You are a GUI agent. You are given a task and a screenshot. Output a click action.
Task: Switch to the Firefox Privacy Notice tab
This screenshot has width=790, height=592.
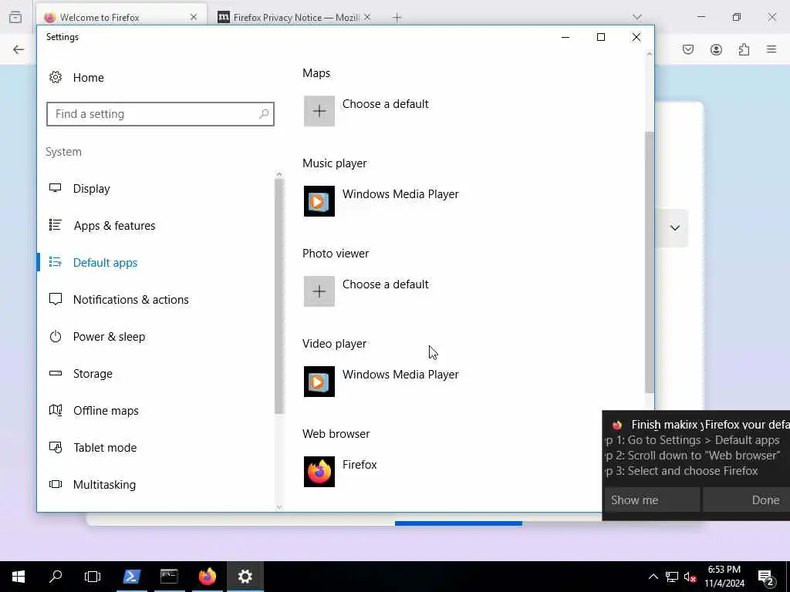pyautogui.click(x=294, y=18)
